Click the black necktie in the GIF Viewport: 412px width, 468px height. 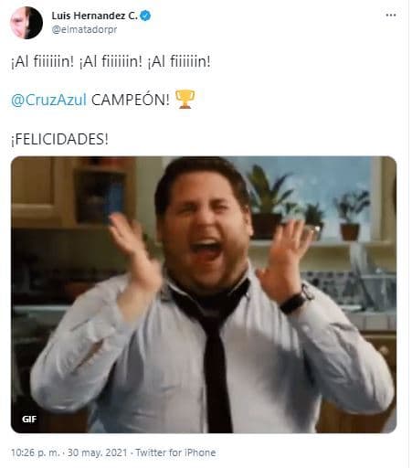(x=213, y=347)
